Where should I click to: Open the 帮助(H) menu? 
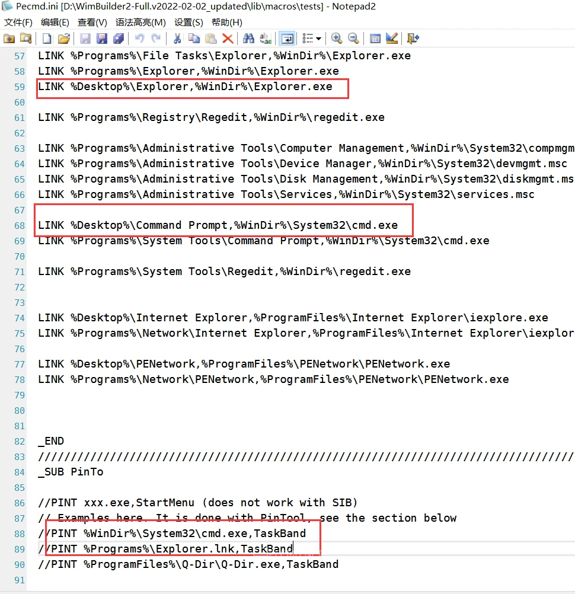pyautogui.click(x=227, y=23)
